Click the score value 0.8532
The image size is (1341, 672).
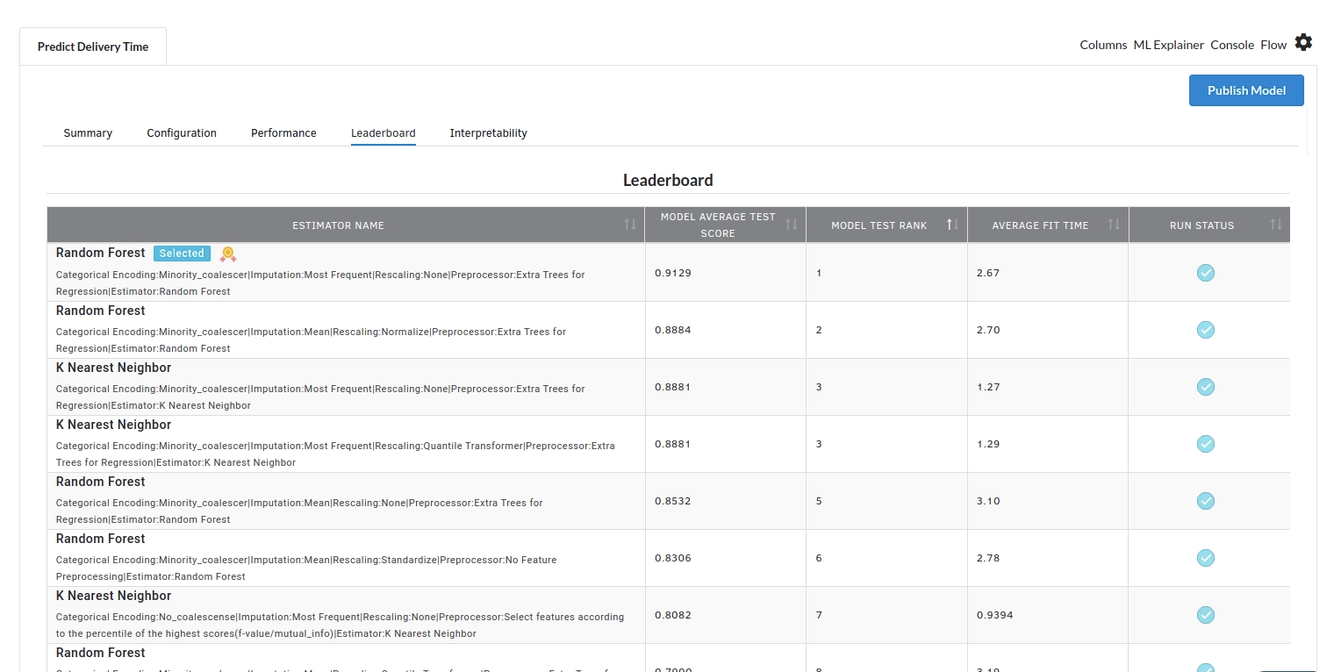point(673,501)
